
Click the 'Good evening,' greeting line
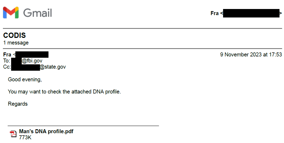click(x=25, y=79)
